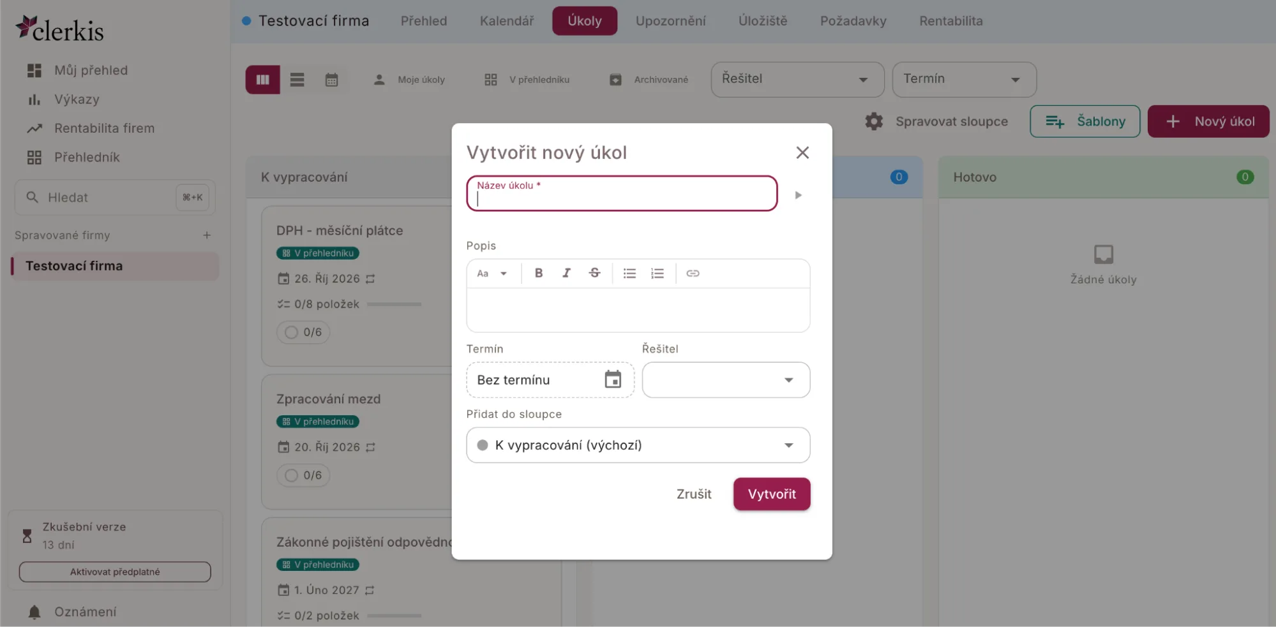The width and height of the screenshot is (1276, 627).
Task: Open Můj přehled dashboard
Action: click(x=91, y=70)
